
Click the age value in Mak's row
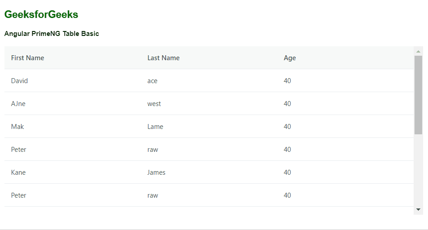pos(287,127)
